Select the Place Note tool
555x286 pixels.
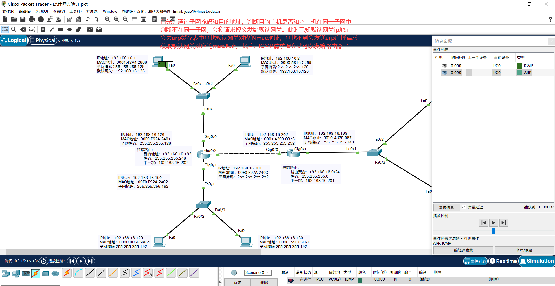tap(43, 29)
